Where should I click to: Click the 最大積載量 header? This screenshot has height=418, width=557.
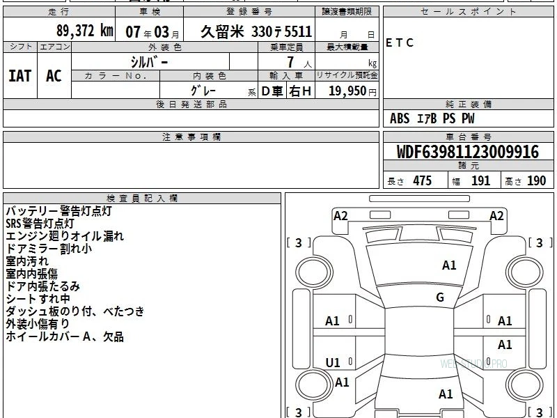(x=347, y=47)
